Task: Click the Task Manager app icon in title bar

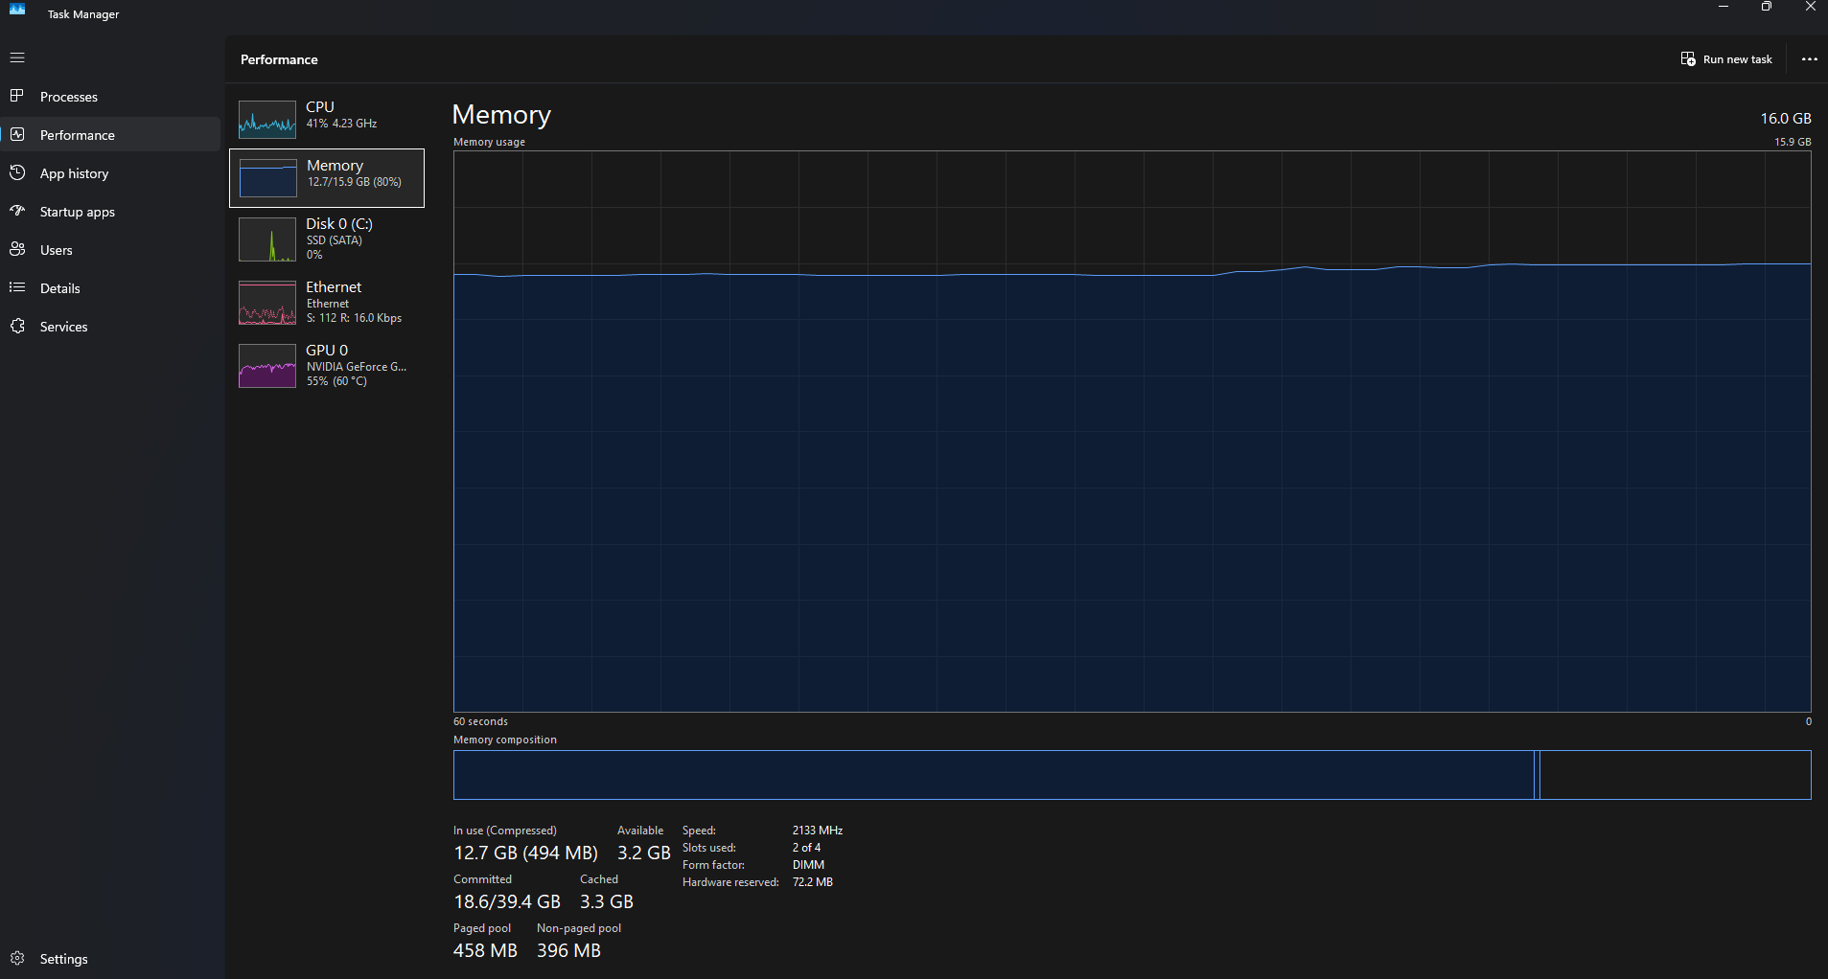Action: pyautogui.click(x=17, y=9)
